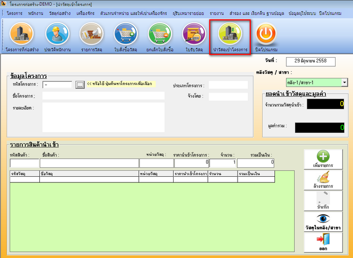This screenshot has height=258, width=353.
Task: Click the ชื่อสินค้า input field
Action: tap(89, 163)
